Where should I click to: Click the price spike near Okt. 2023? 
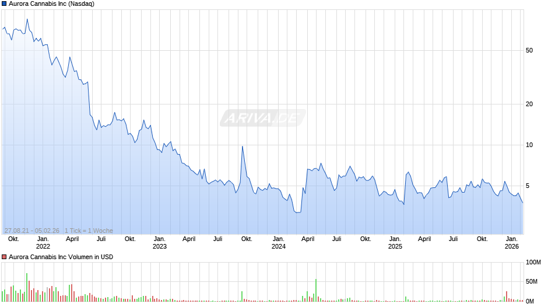(243, 146)
